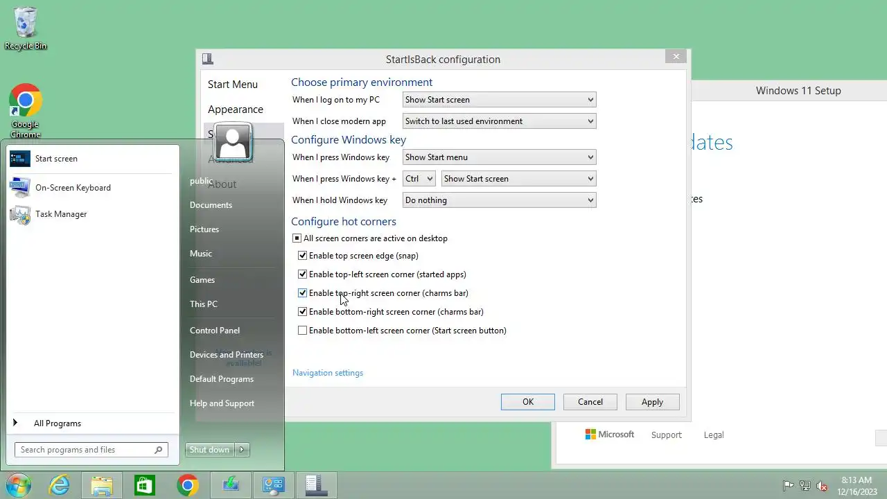Open the When I press Windows key dropdown
This screenshot has height=499, width=887.
tap(499, 157)
